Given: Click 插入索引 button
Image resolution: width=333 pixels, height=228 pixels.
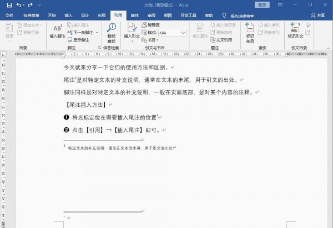Looking at the screenshot, I should [269, 25].
